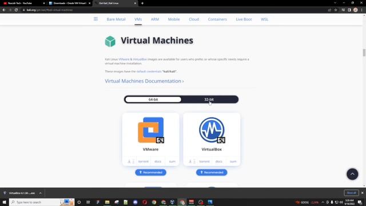Close the YouTube browser tab
Image resolution: width=366 pixels, height=206 pixels.
click(44, 3)
